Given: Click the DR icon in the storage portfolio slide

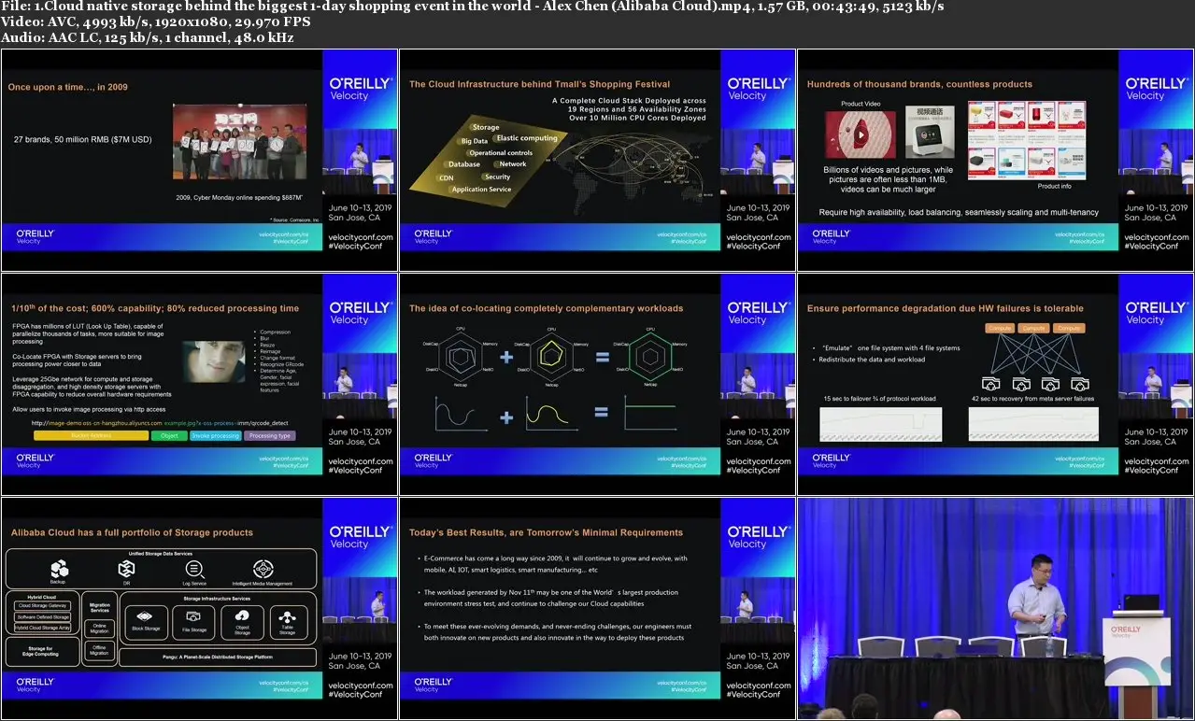Looking at the screenshot, I should (126, 569).
